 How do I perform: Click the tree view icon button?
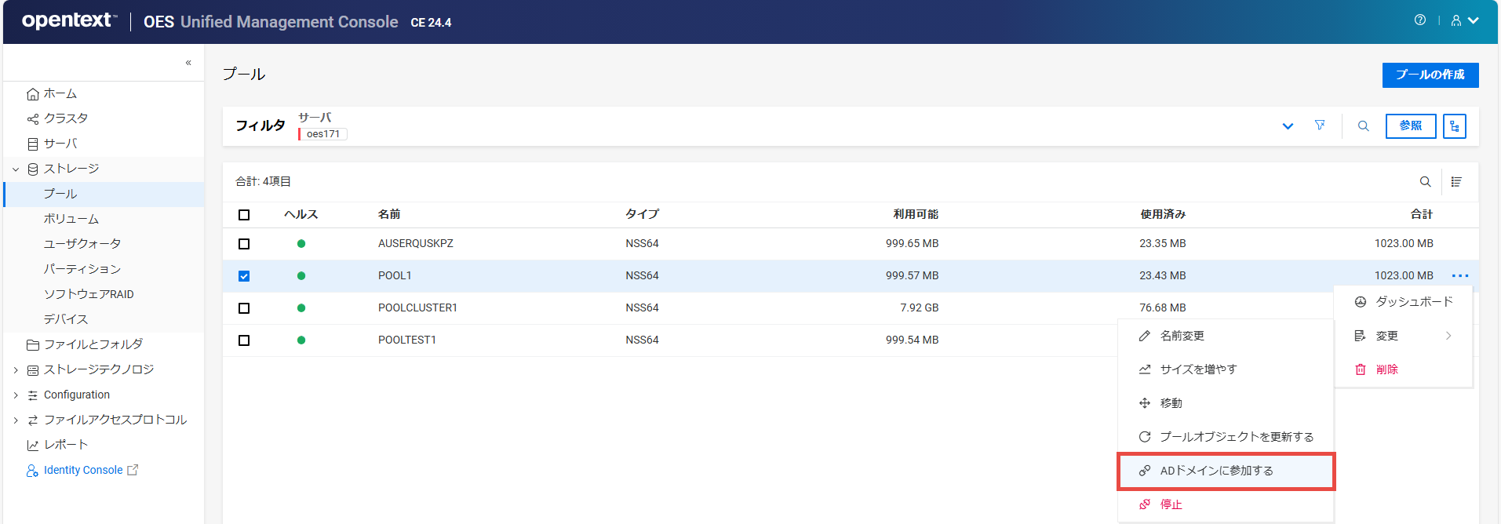pos(1454,126)
